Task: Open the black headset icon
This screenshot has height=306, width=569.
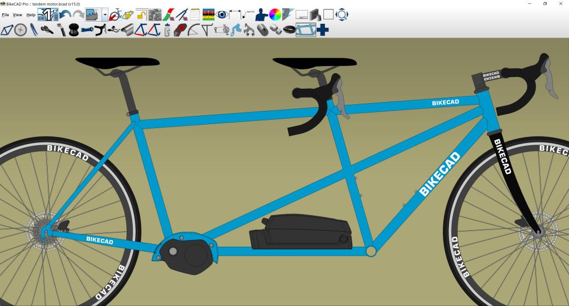Action: click(x=74, y=30)
